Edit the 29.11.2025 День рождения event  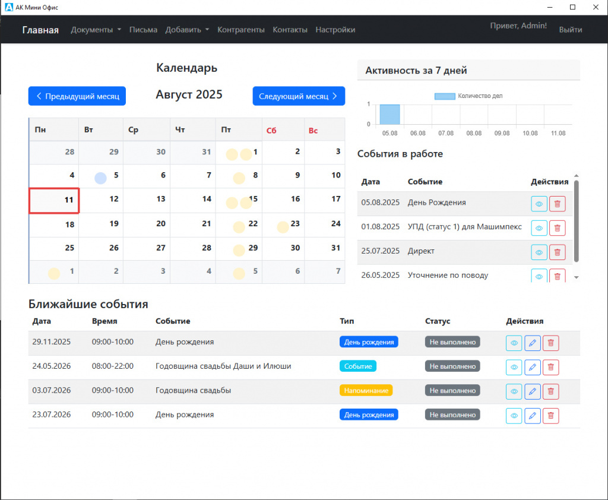(x=533, y=343)
